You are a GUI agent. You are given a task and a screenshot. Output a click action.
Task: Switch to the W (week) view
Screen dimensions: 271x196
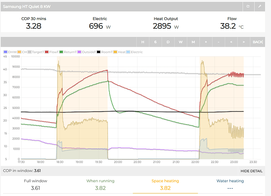pyautogui.click(x=181, y=42)
